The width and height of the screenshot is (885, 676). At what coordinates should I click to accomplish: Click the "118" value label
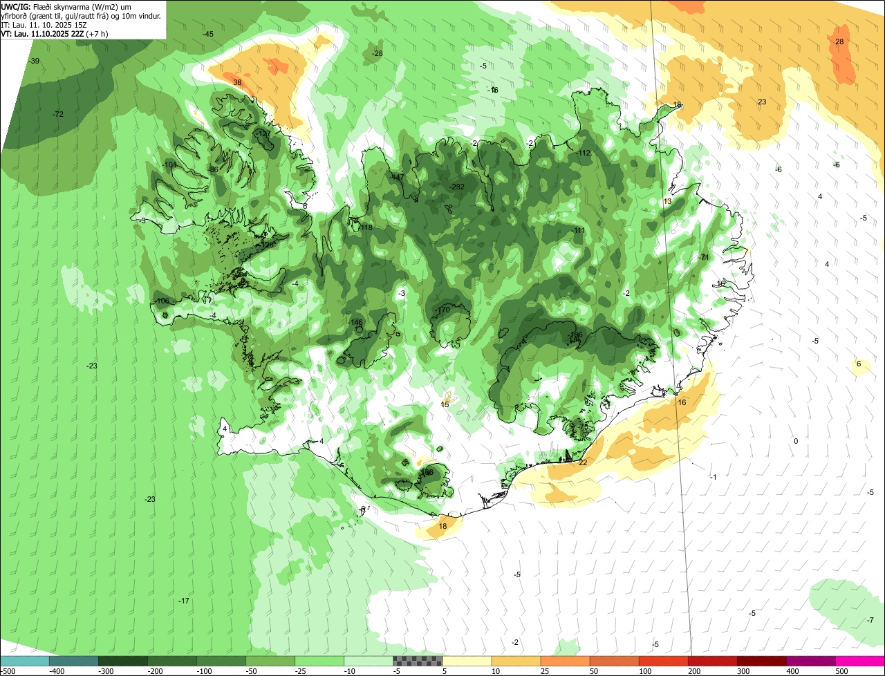366,227
